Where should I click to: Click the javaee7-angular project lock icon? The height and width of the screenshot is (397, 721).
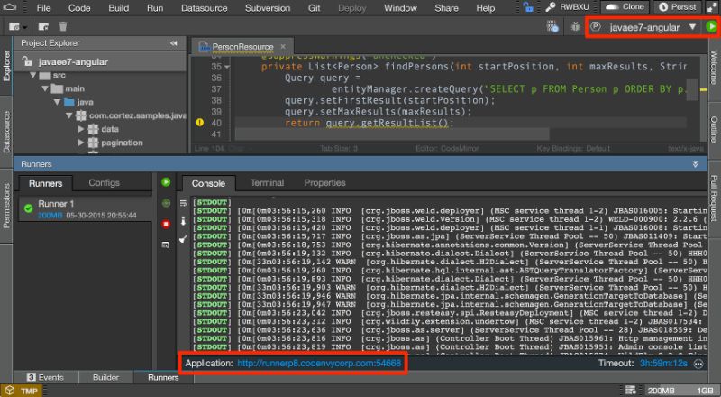[x=28, y=61]
